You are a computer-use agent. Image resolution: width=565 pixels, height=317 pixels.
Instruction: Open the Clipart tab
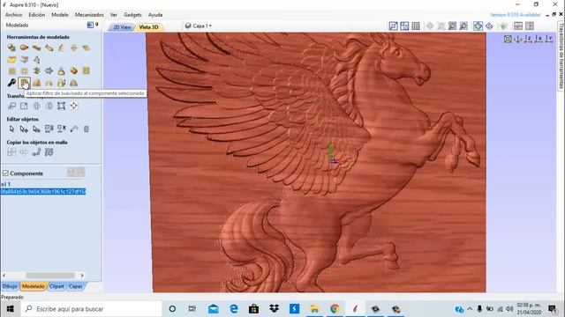(56, 286)
